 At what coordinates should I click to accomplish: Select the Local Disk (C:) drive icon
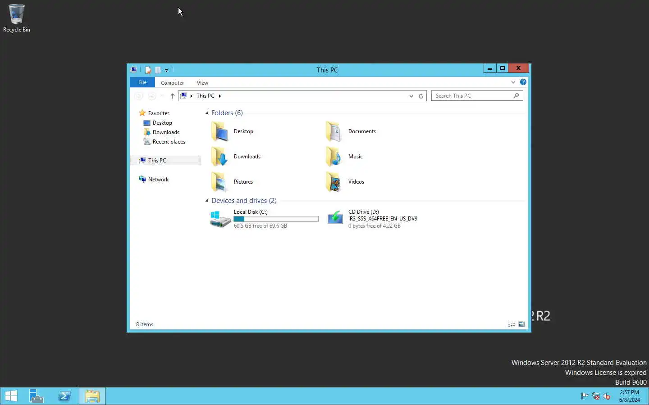(x=220, y=219)
